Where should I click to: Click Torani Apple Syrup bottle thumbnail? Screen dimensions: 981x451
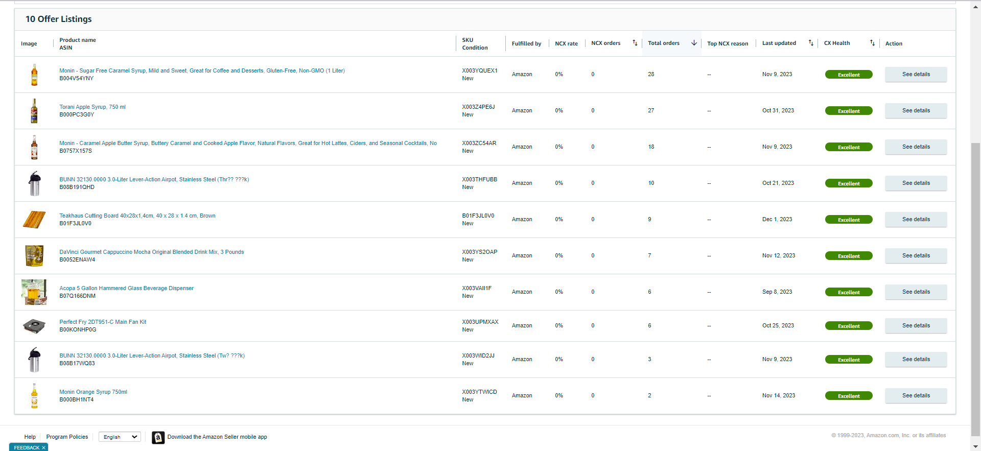point(34,111)
